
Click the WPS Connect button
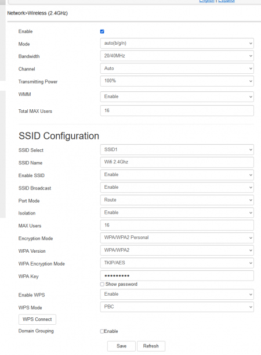point(37,320)
